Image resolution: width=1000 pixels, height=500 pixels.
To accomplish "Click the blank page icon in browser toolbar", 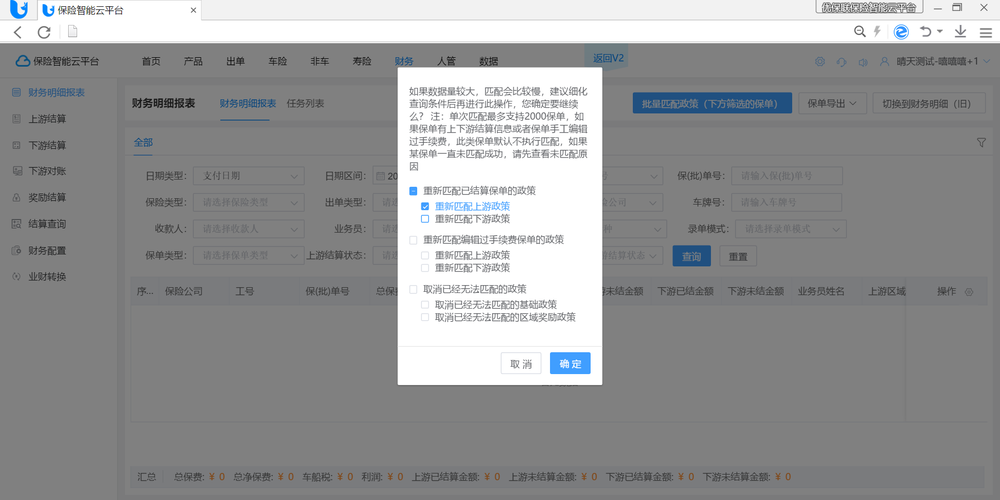I will point(73,32).
